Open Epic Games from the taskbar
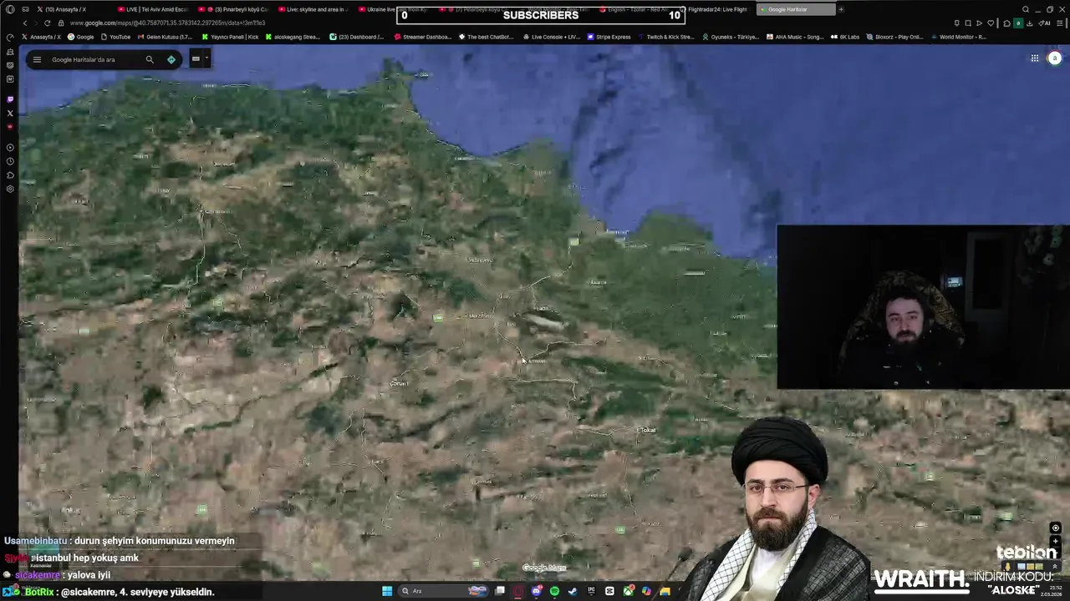This screenshot has height=601, width=1070. click(591, 591)
